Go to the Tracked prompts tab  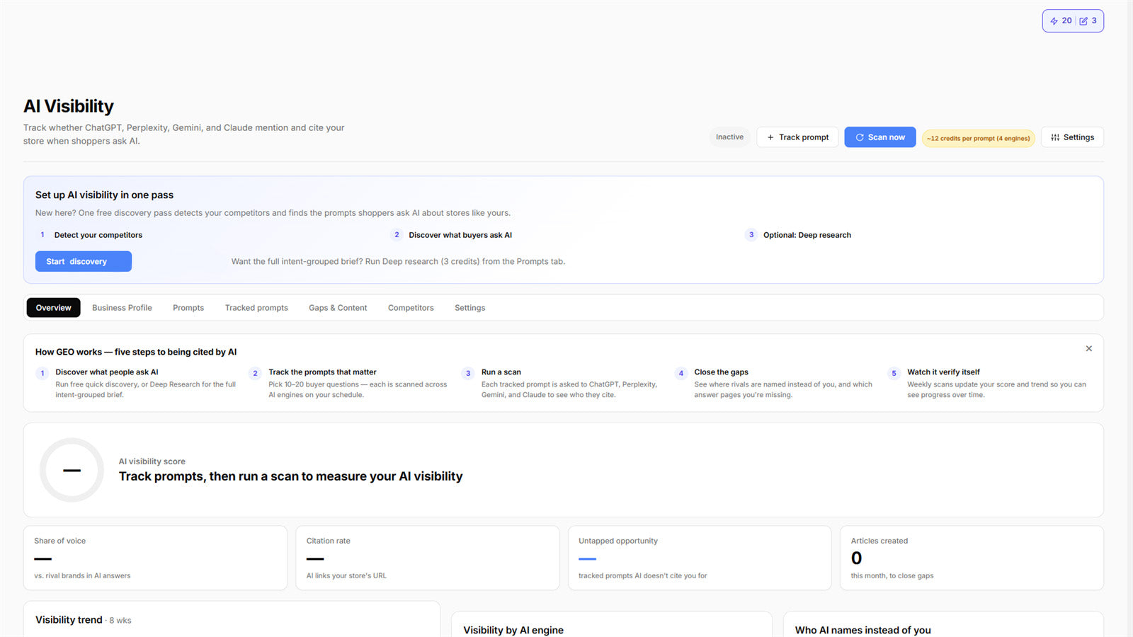[256, 308]
